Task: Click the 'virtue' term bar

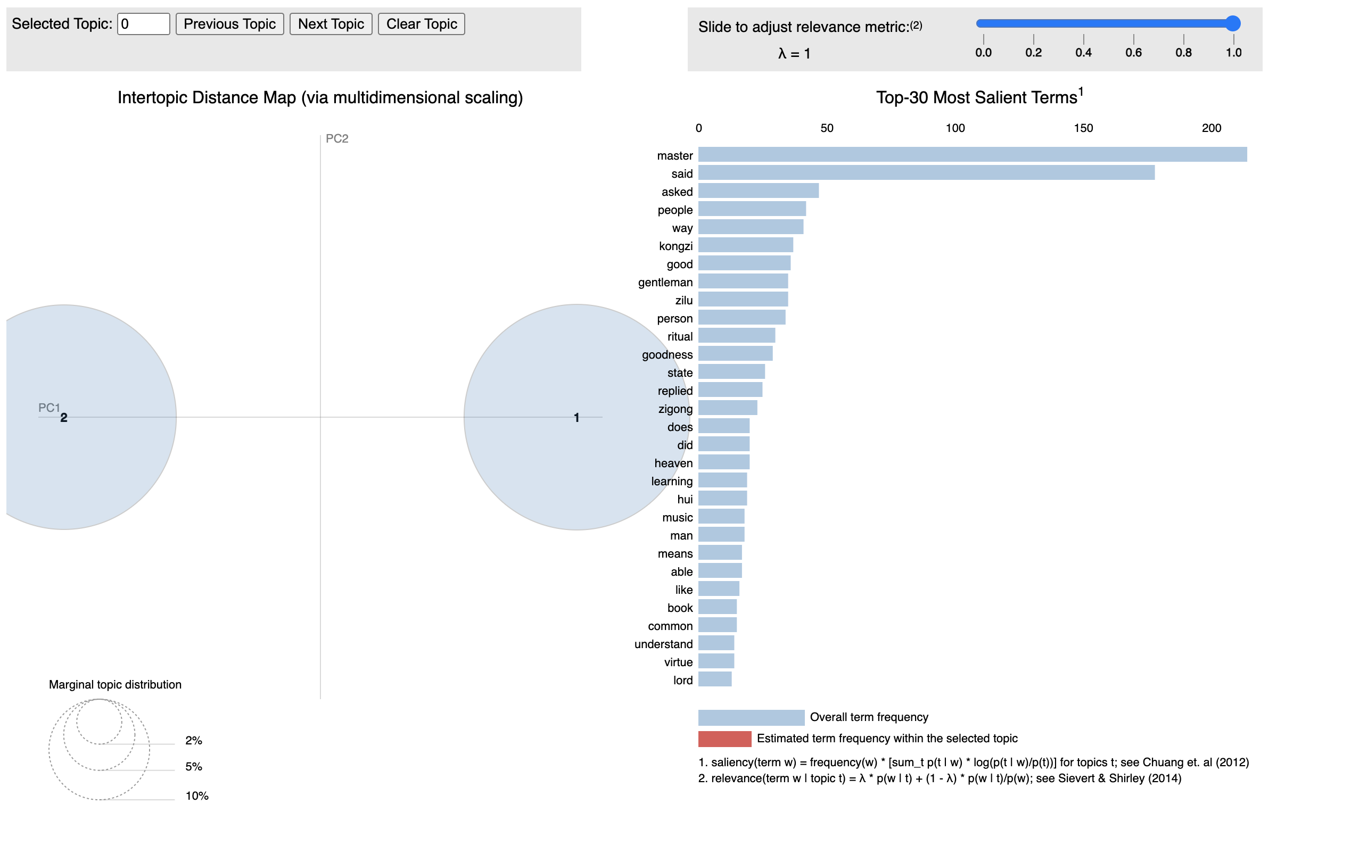Action: [716, 661]
